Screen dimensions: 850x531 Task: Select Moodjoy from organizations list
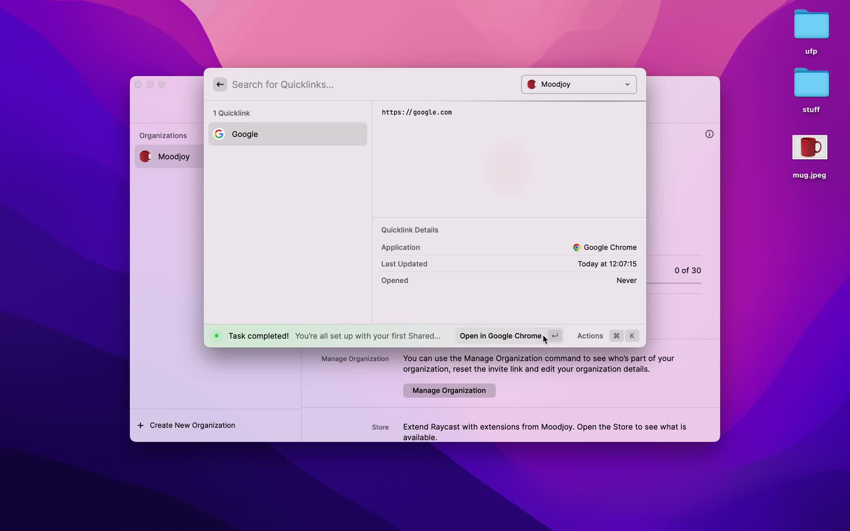173,156
